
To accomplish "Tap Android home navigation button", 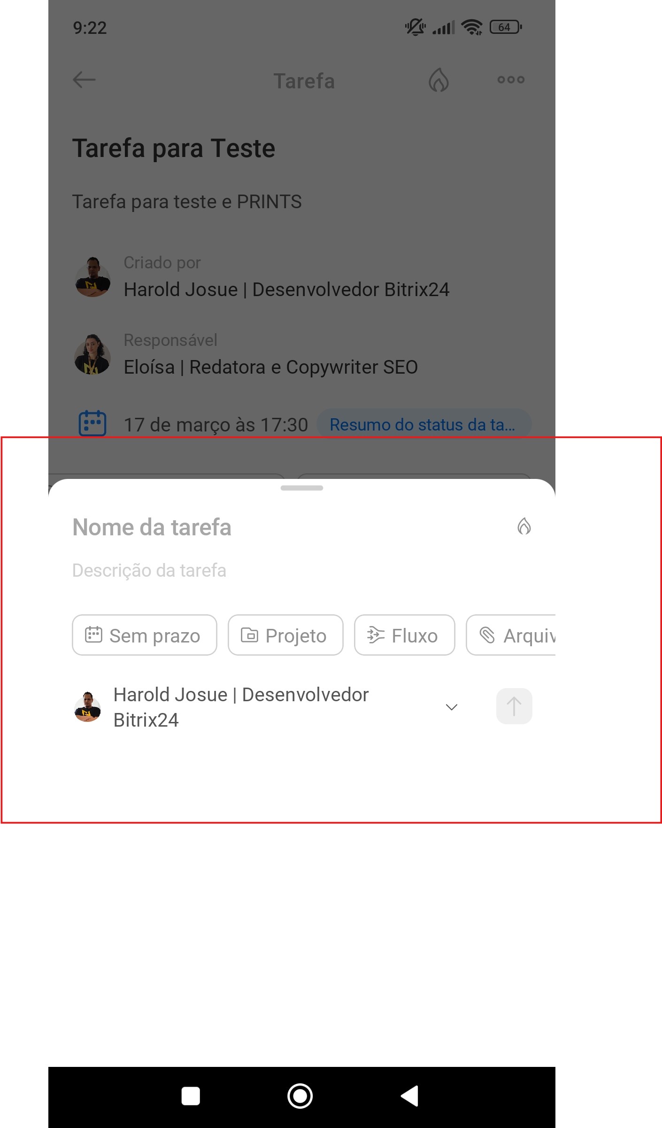I will (300, 1096).
